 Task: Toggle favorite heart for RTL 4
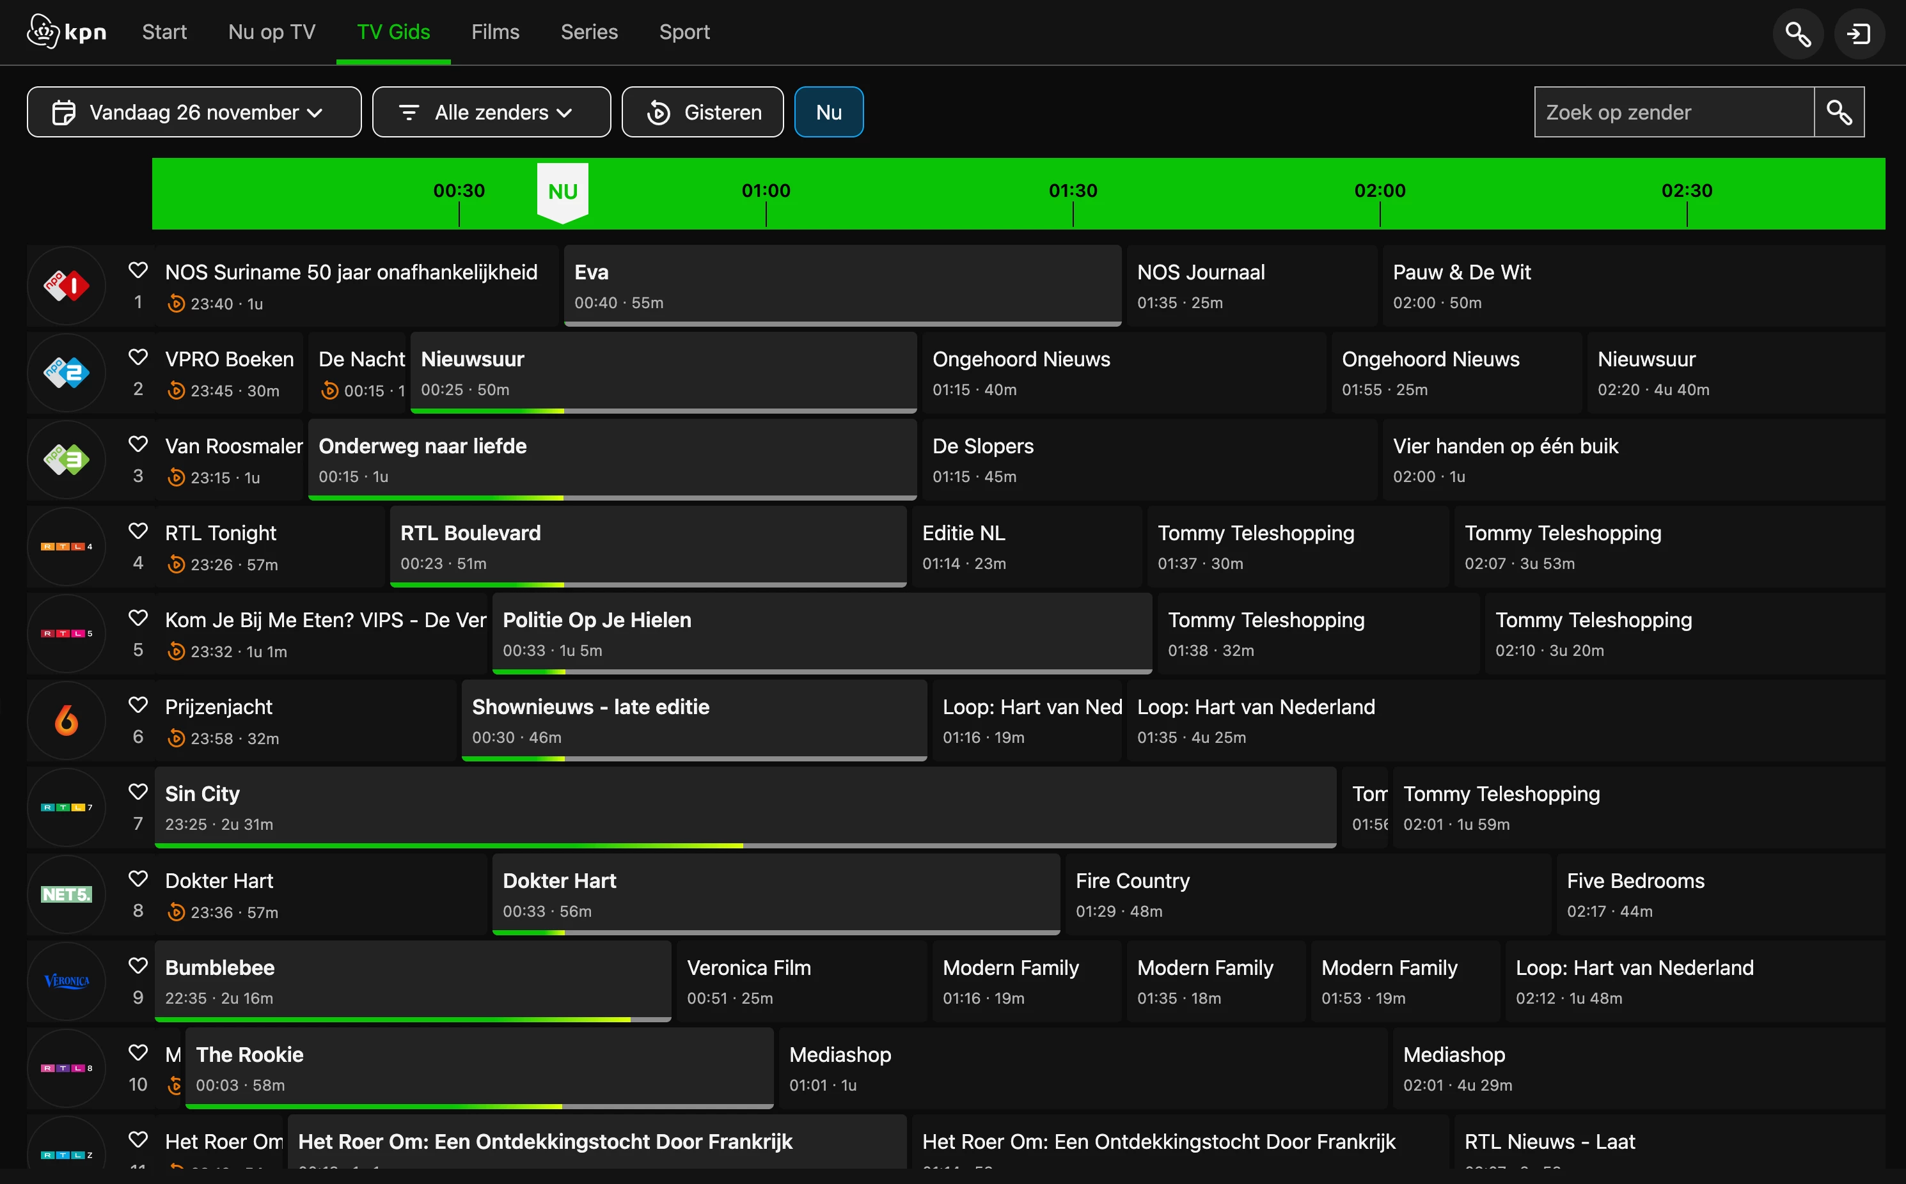[x=138, y=531]
